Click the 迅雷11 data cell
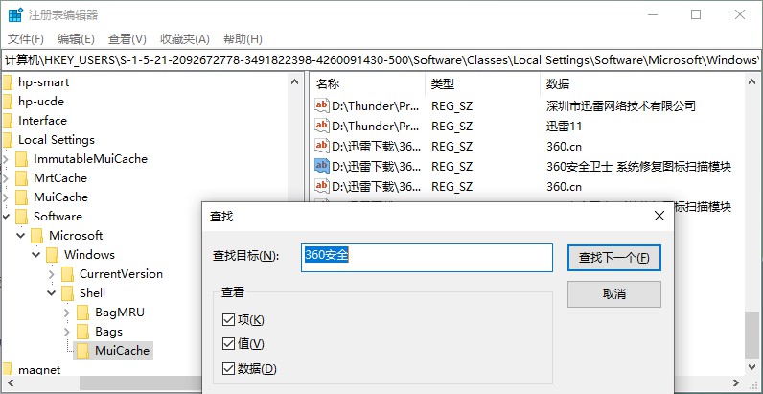Viewport: 763px width, 394px height. (x=564, y=127)
